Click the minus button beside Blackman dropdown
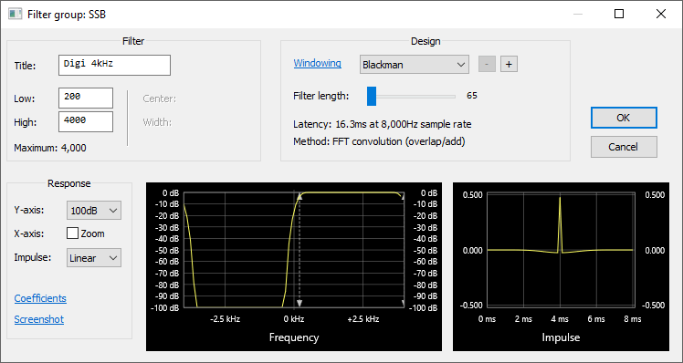Image resolution: width=683 pixels, height=363 pixels. click(487, 65)
